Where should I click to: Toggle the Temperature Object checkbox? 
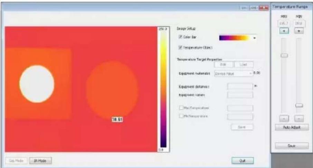pos(180,47)
